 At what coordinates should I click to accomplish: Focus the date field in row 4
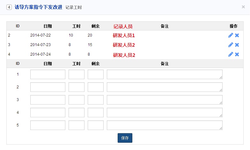pos(48,112)
